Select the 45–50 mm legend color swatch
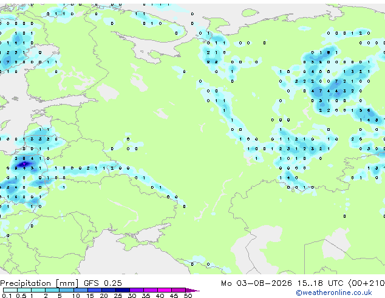The height and width of the screenshot is (298, 385). point(179,290)
